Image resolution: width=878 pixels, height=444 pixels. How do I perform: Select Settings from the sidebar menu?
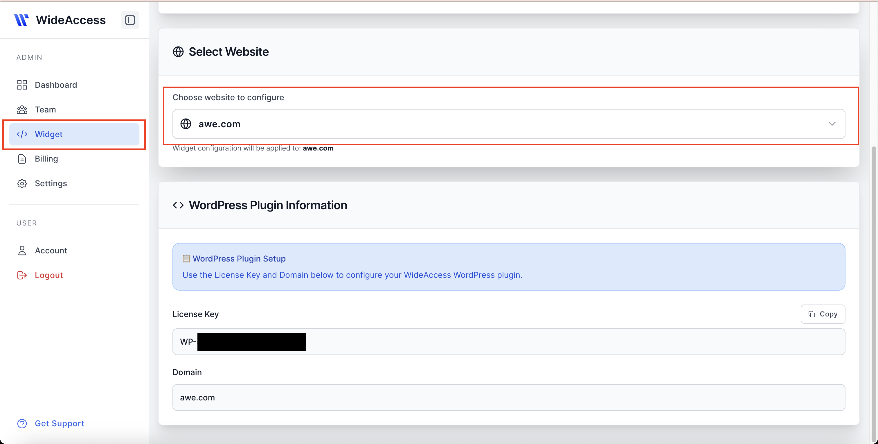coord(51,183)
